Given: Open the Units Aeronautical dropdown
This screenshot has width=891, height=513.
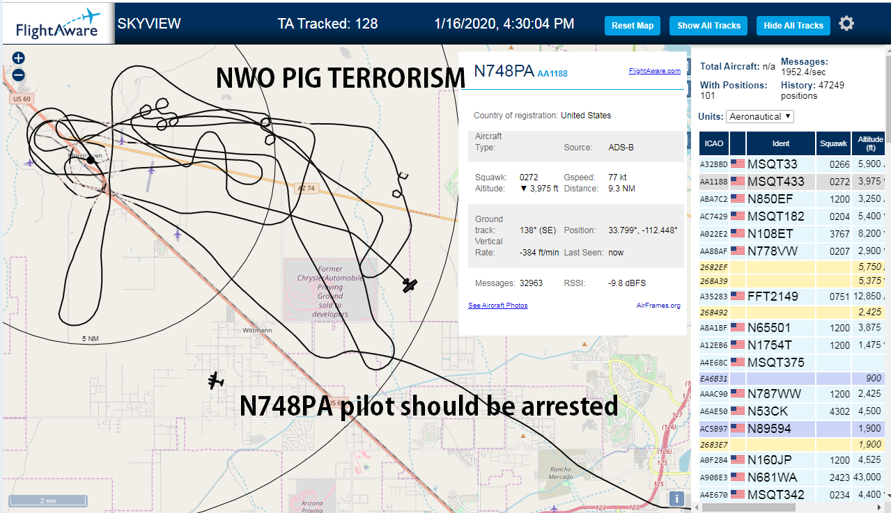Looking at the screenshot, I should [759, 116].
